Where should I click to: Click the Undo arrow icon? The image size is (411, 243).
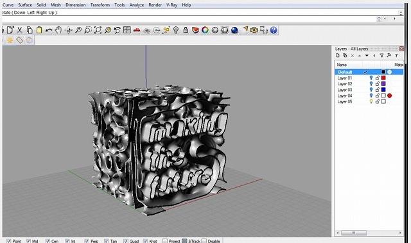click(49, 30)
